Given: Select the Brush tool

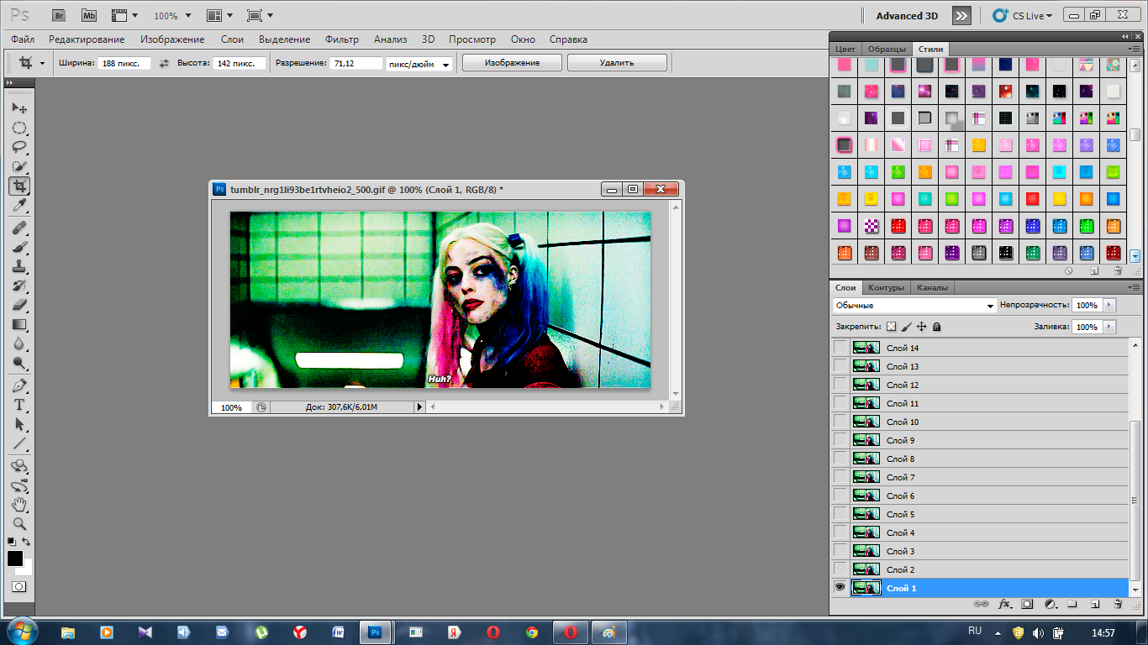Looking at the screenshot, I should pos(19,248).
